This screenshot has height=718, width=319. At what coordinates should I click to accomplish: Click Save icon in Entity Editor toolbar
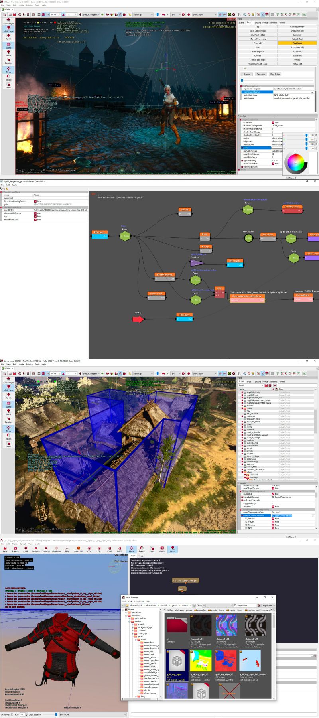pyautogui.click(x=5, y=550)
